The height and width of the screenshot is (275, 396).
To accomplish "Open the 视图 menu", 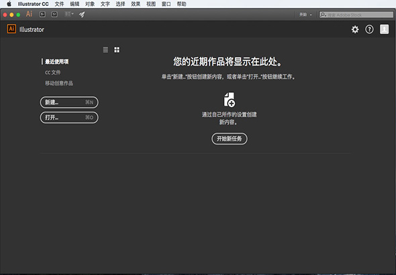I will (x=151, y=4).
